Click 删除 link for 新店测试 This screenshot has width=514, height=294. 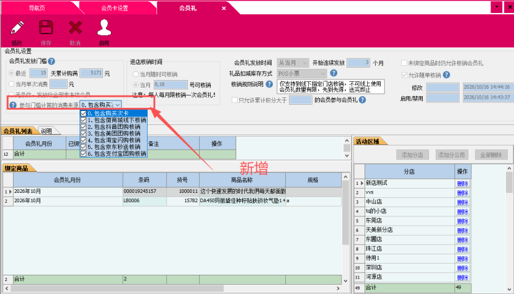tap(463, 184)
